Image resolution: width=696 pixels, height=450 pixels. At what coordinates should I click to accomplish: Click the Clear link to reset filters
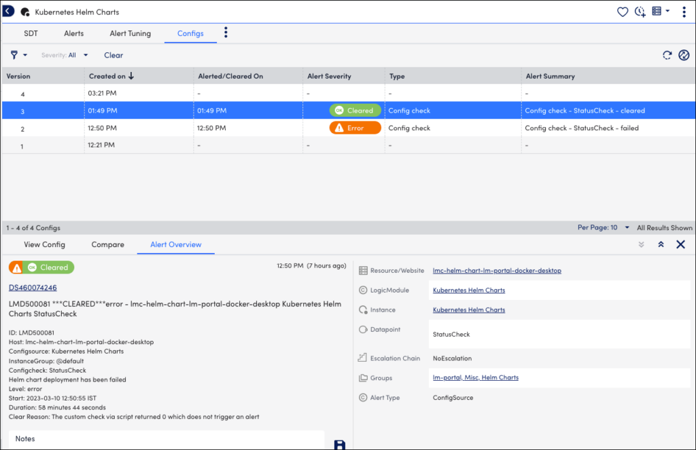113,55
